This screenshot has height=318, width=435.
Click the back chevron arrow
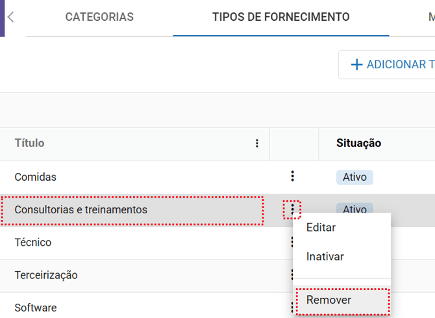click(11, 18)
